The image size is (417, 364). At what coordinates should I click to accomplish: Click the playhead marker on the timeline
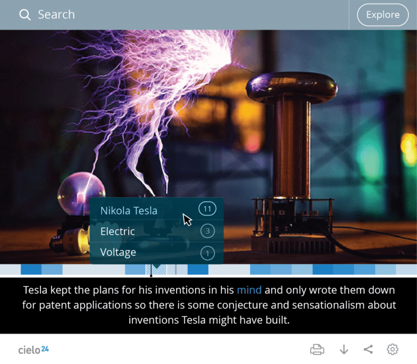(151, 270)
